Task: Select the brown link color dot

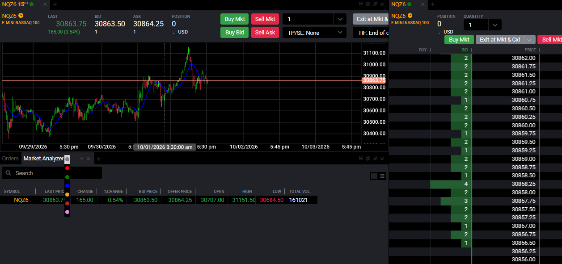Action: click(x=68, y=203)
